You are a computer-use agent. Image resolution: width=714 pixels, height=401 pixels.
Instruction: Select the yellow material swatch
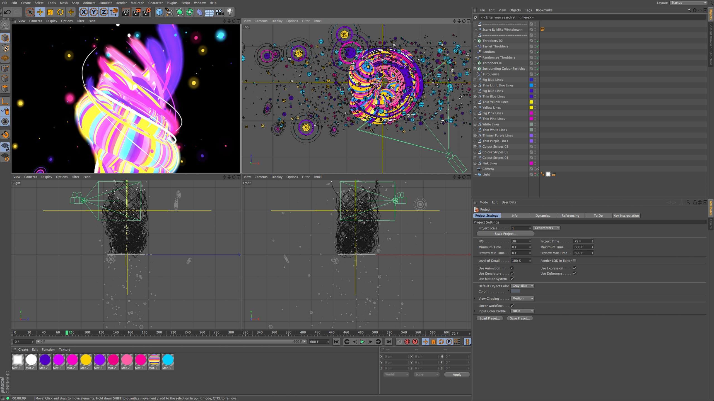click(86, 360)
